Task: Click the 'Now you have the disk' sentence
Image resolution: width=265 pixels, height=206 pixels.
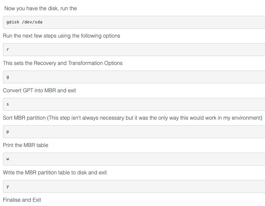Action: click(40, 9)
